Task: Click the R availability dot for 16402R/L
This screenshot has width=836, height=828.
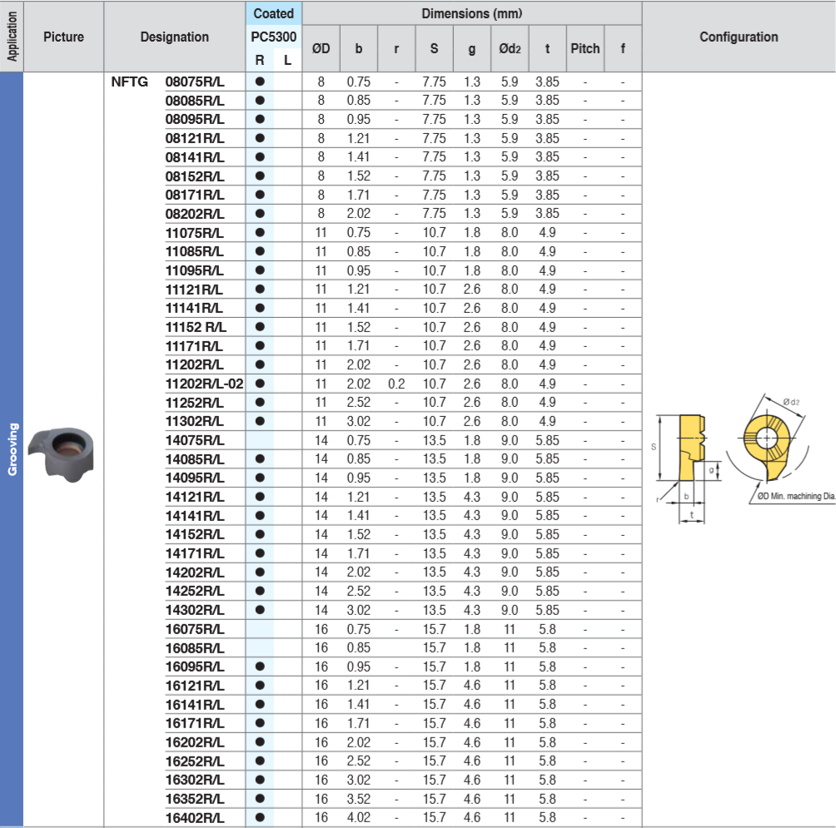Action: tap(260, 817)
